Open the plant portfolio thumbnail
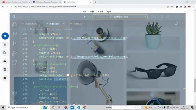 click(153, 35)
